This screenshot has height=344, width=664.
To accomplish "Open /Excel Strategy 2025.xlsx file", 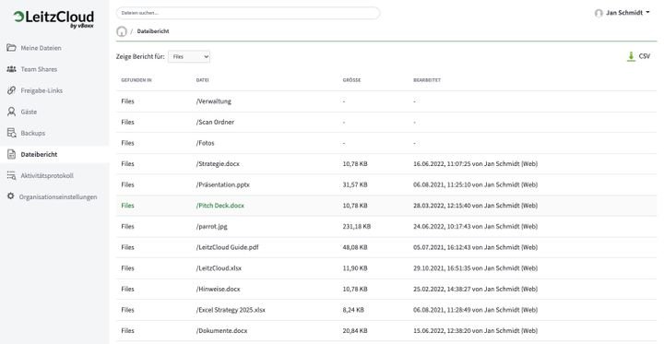I will click(231, 310).
